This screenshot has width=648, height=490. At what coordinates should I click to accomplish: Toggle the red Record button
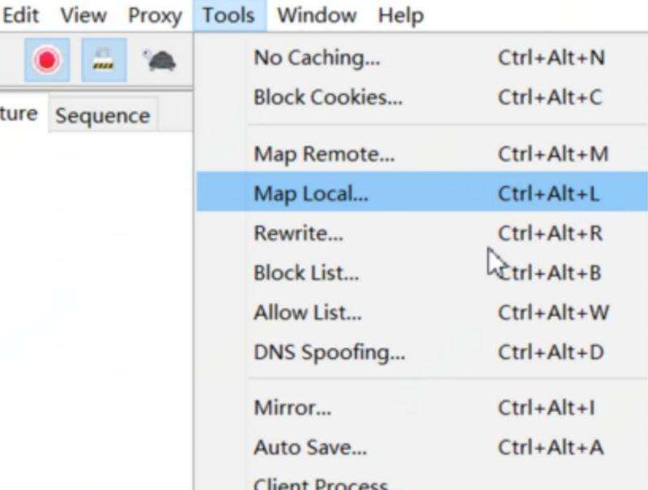point(47,60)
